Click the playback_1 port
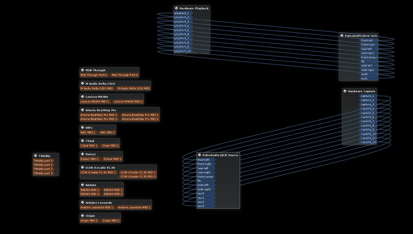The height and width of the screenshot is (234, 413). tap(183, 13)
